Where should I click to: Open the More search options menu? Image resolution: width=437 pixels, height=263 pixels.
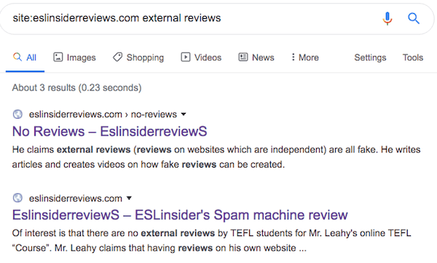[305, 57]
